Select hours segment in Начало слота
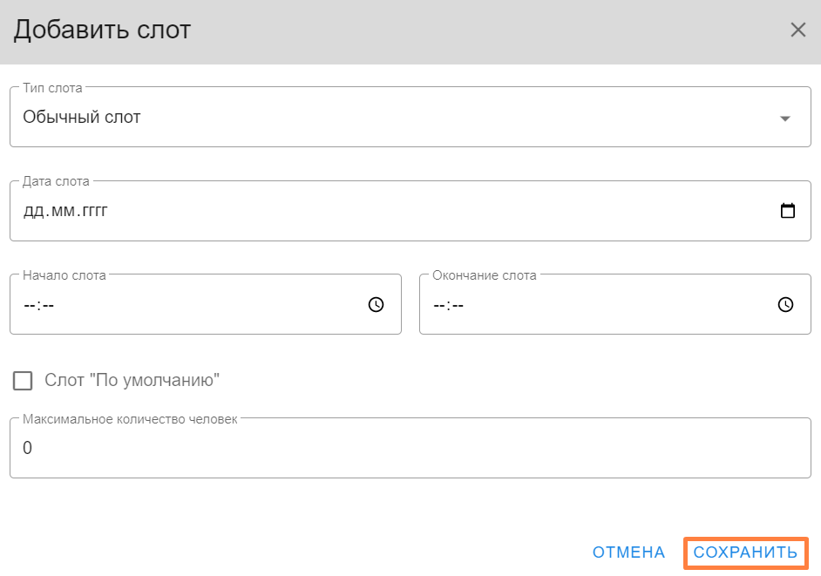Viewport: 821px width, 576px height. [x=29, y=306]
